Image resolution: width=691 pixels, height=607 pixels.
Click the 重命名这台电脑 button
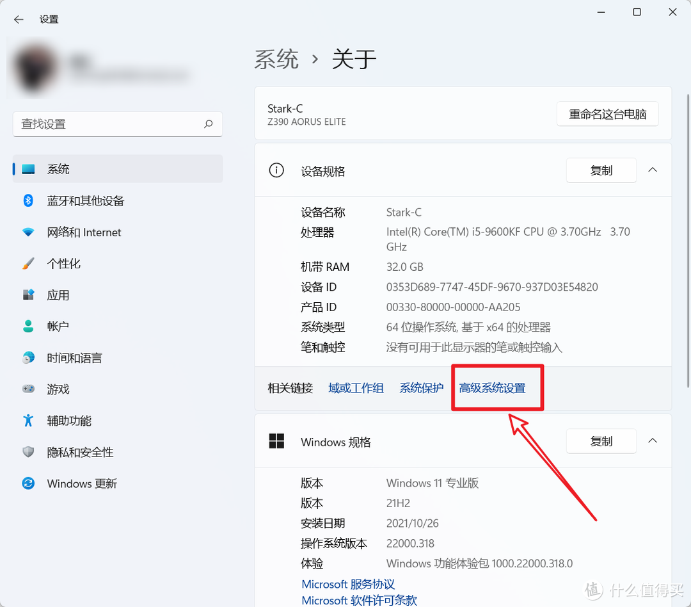[607, 113]
